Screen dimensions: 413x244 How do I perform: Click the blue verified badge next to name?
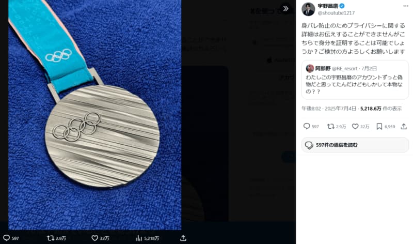click(x=342, y=6)
